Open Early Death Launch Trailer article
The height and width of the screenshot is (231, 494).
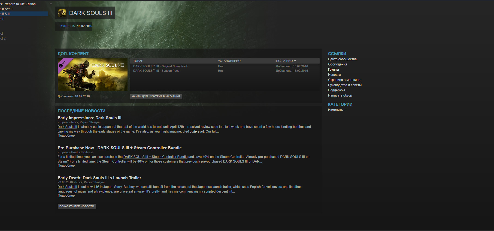[x=99, y=178]
